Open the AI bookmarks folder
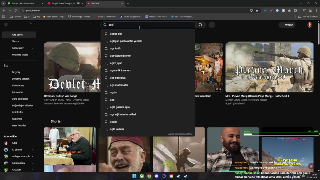This screenshot has width=320, height=180. tap(27, 17)
